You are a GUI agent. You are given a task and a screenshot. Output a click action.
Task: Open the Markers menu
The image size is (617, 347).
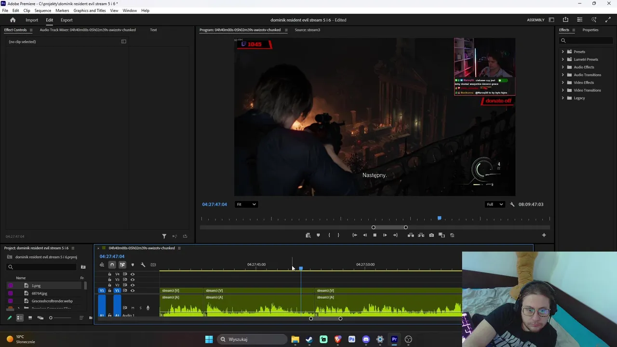click(x=62, y=10)
